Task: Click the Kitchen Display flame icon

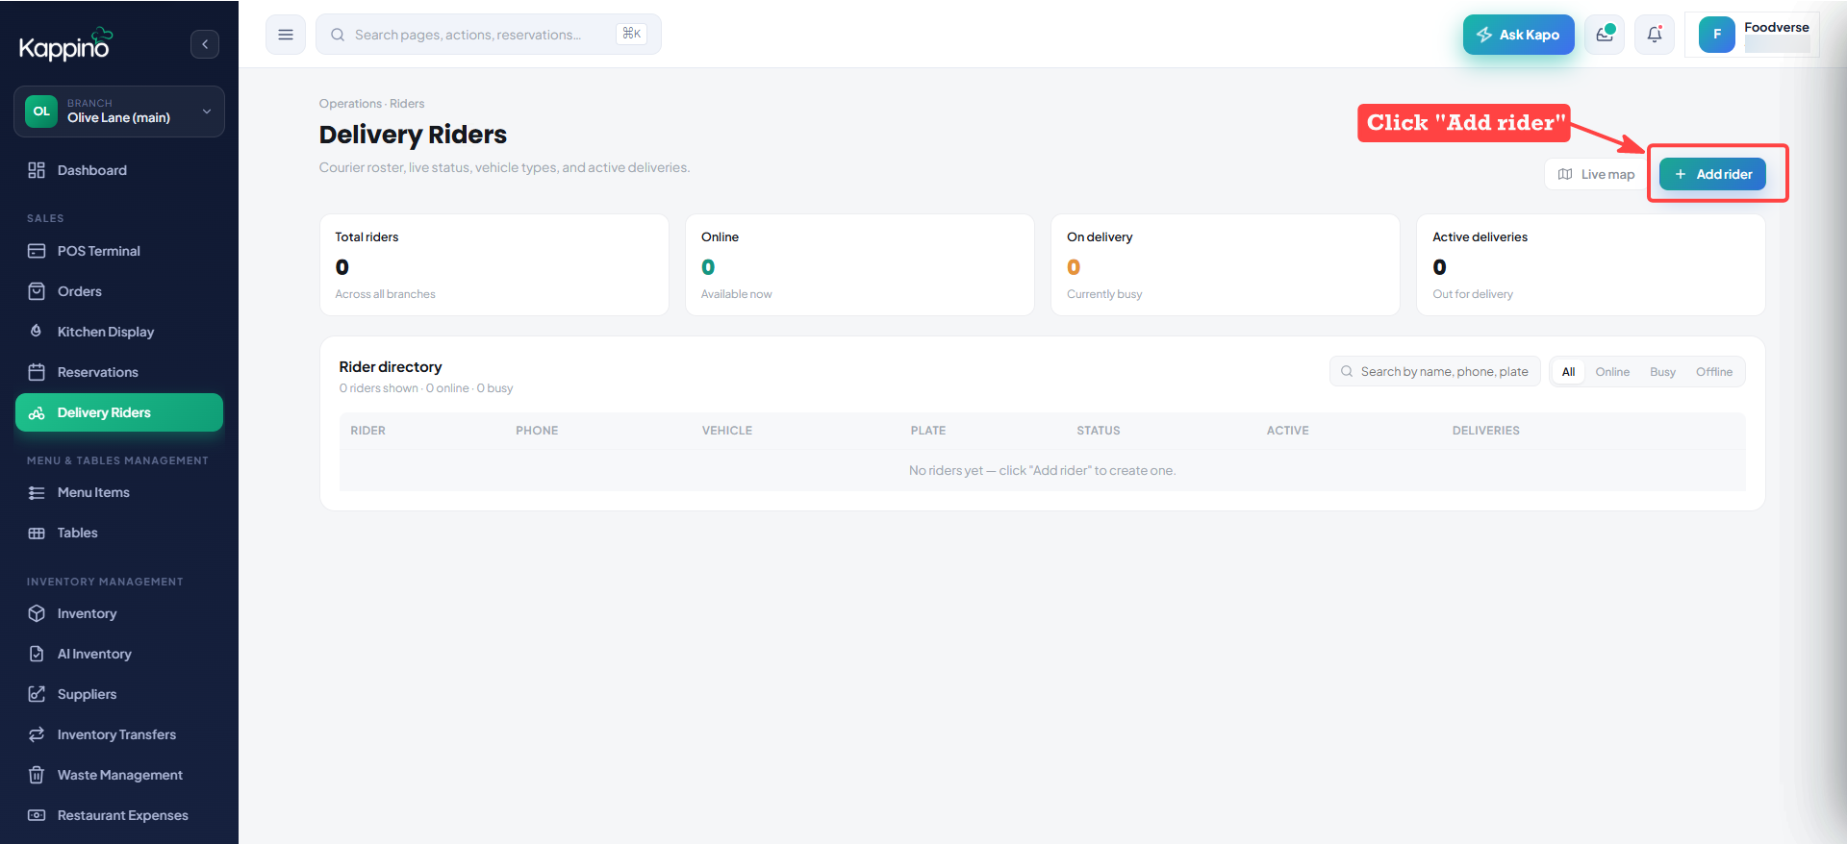Action: tap(37, 332)
